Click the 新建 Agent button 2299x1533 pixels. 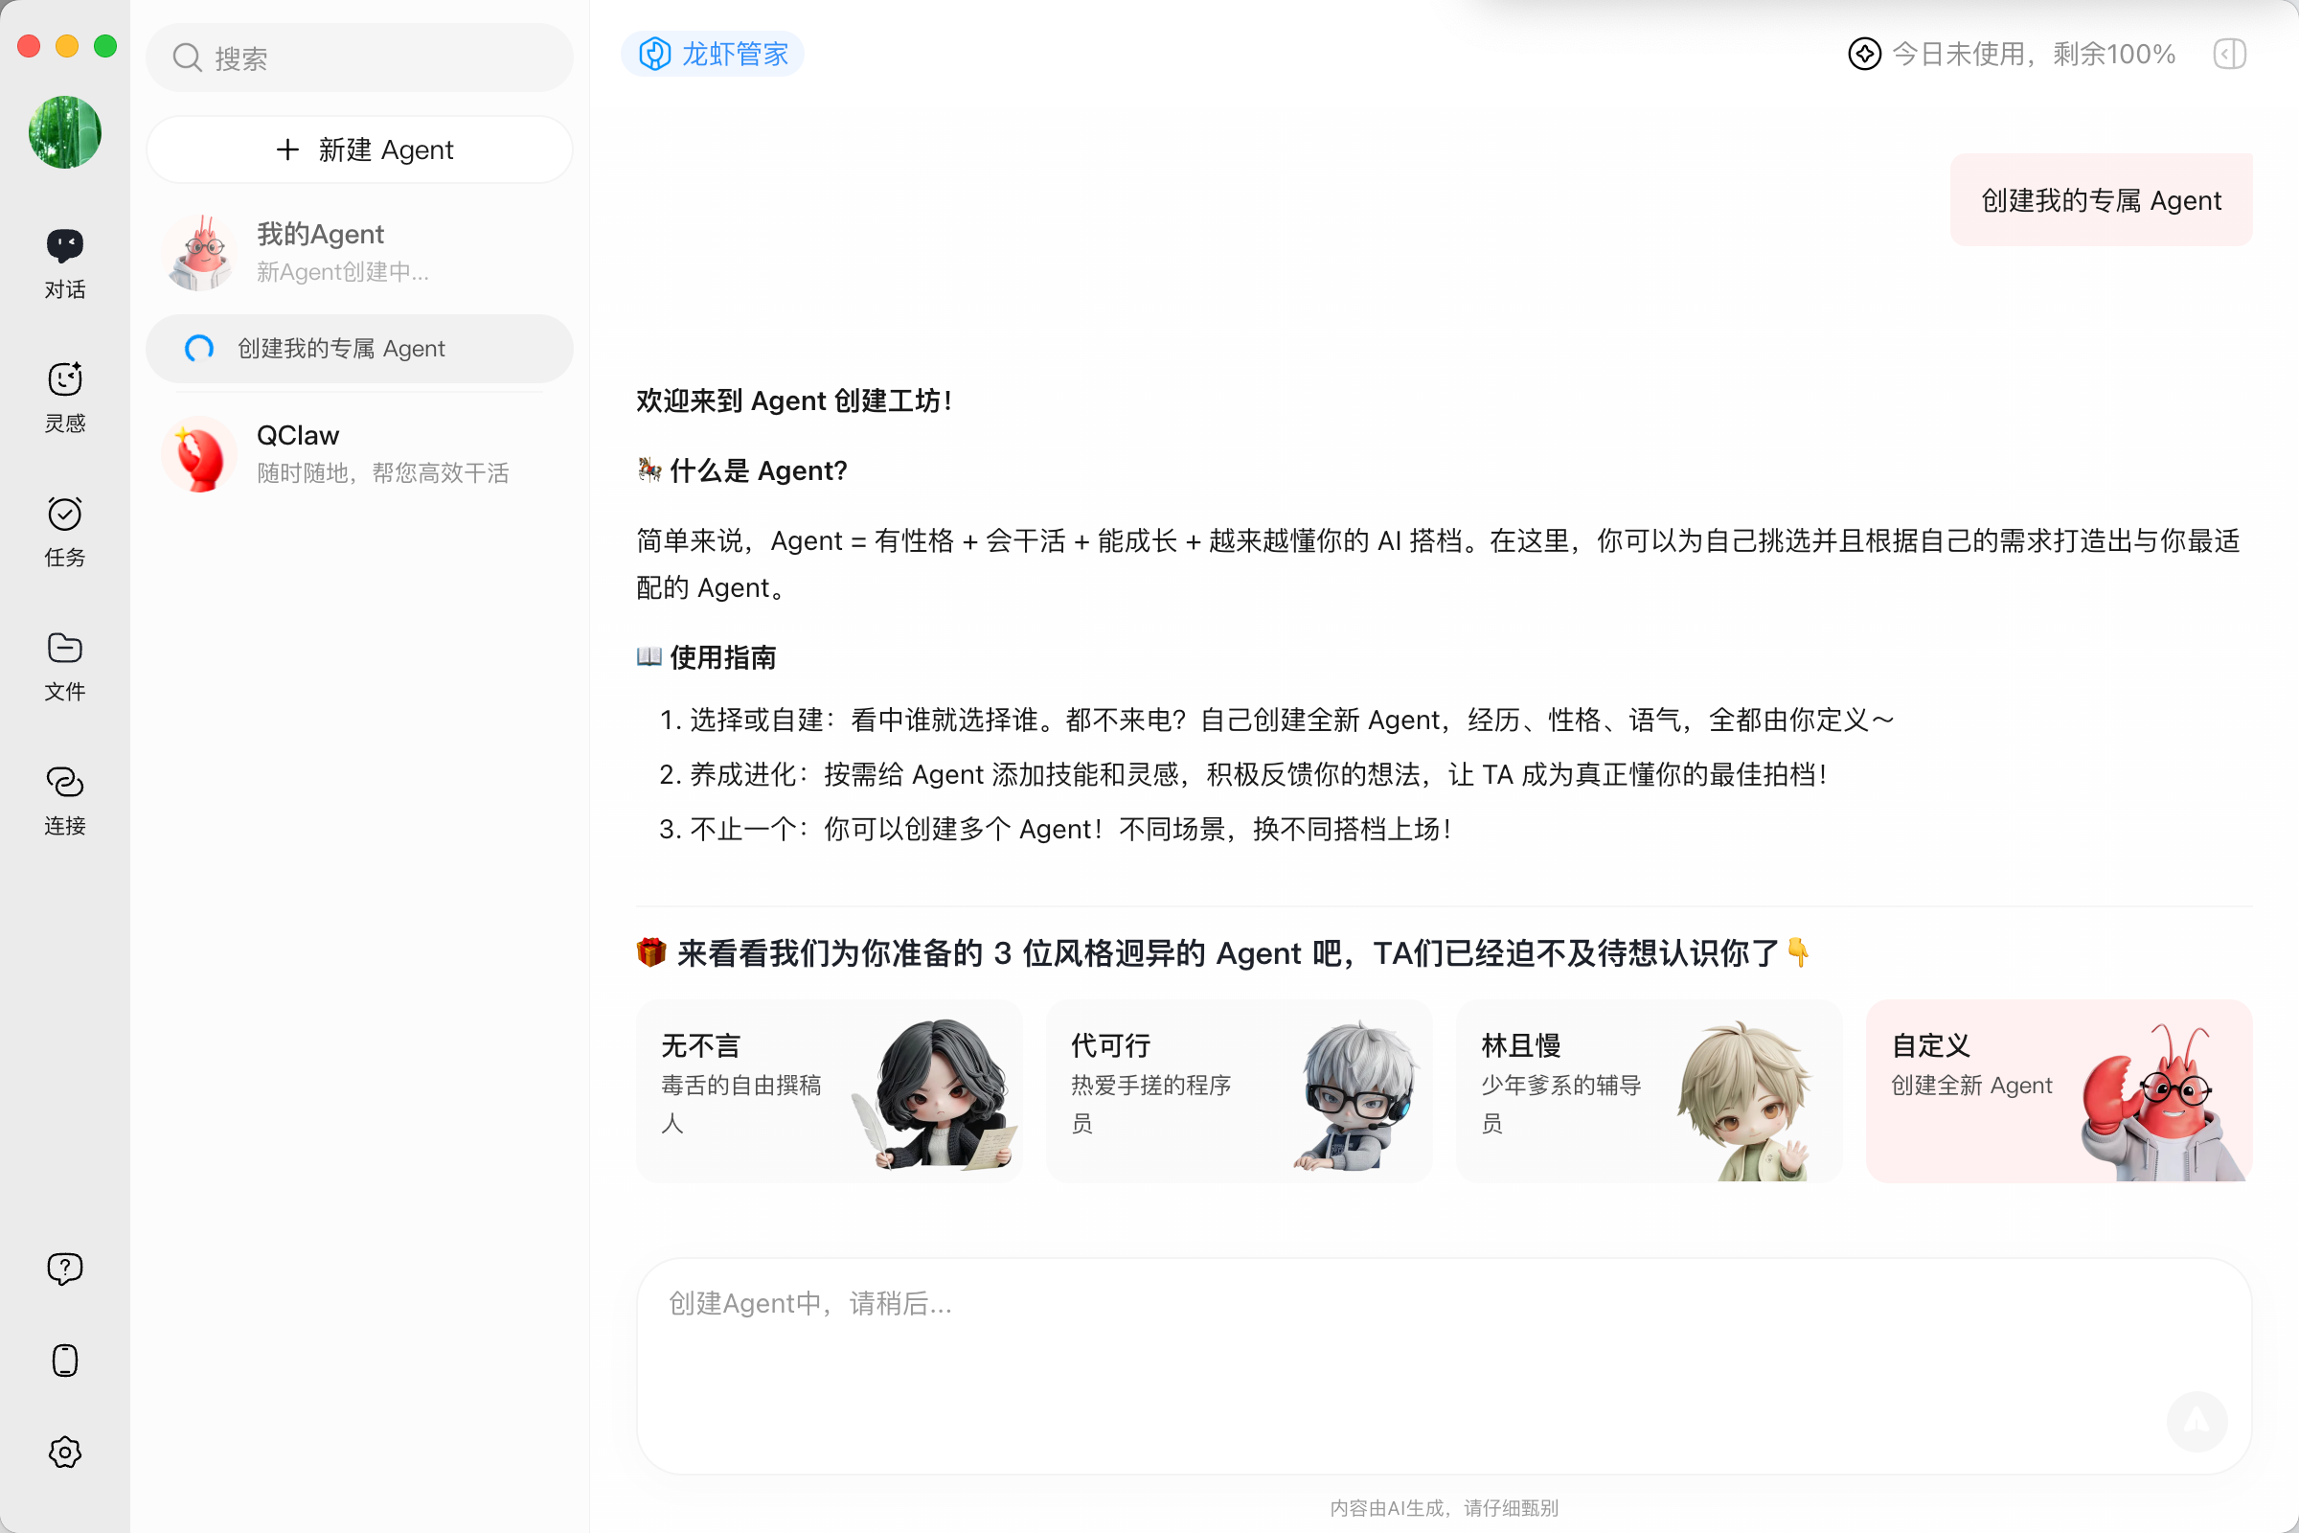(x=360, y=149)
